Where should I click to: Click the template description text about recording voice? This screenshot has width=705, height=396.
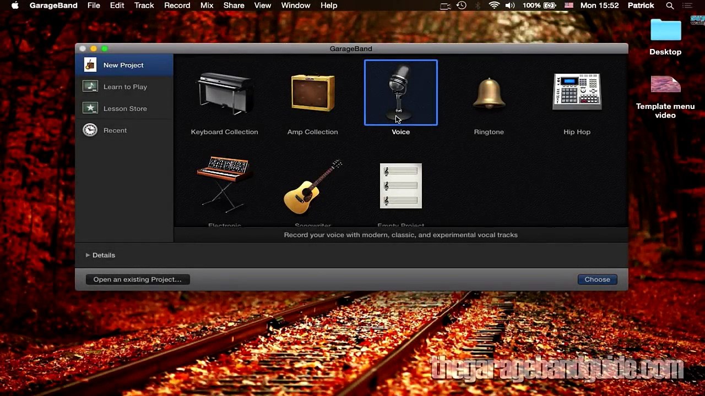tap(400, 235)
